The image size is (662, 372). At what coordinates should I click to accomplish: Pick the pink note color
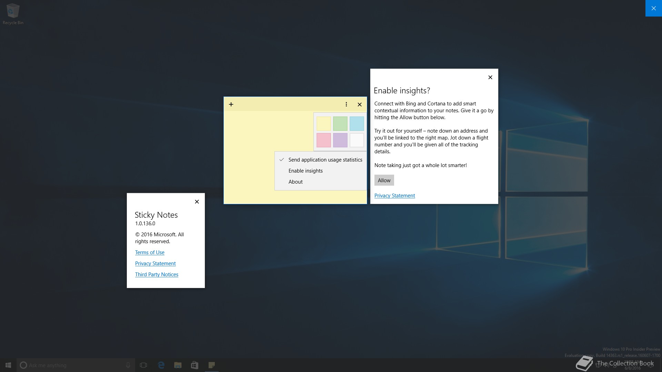(324, 140)
